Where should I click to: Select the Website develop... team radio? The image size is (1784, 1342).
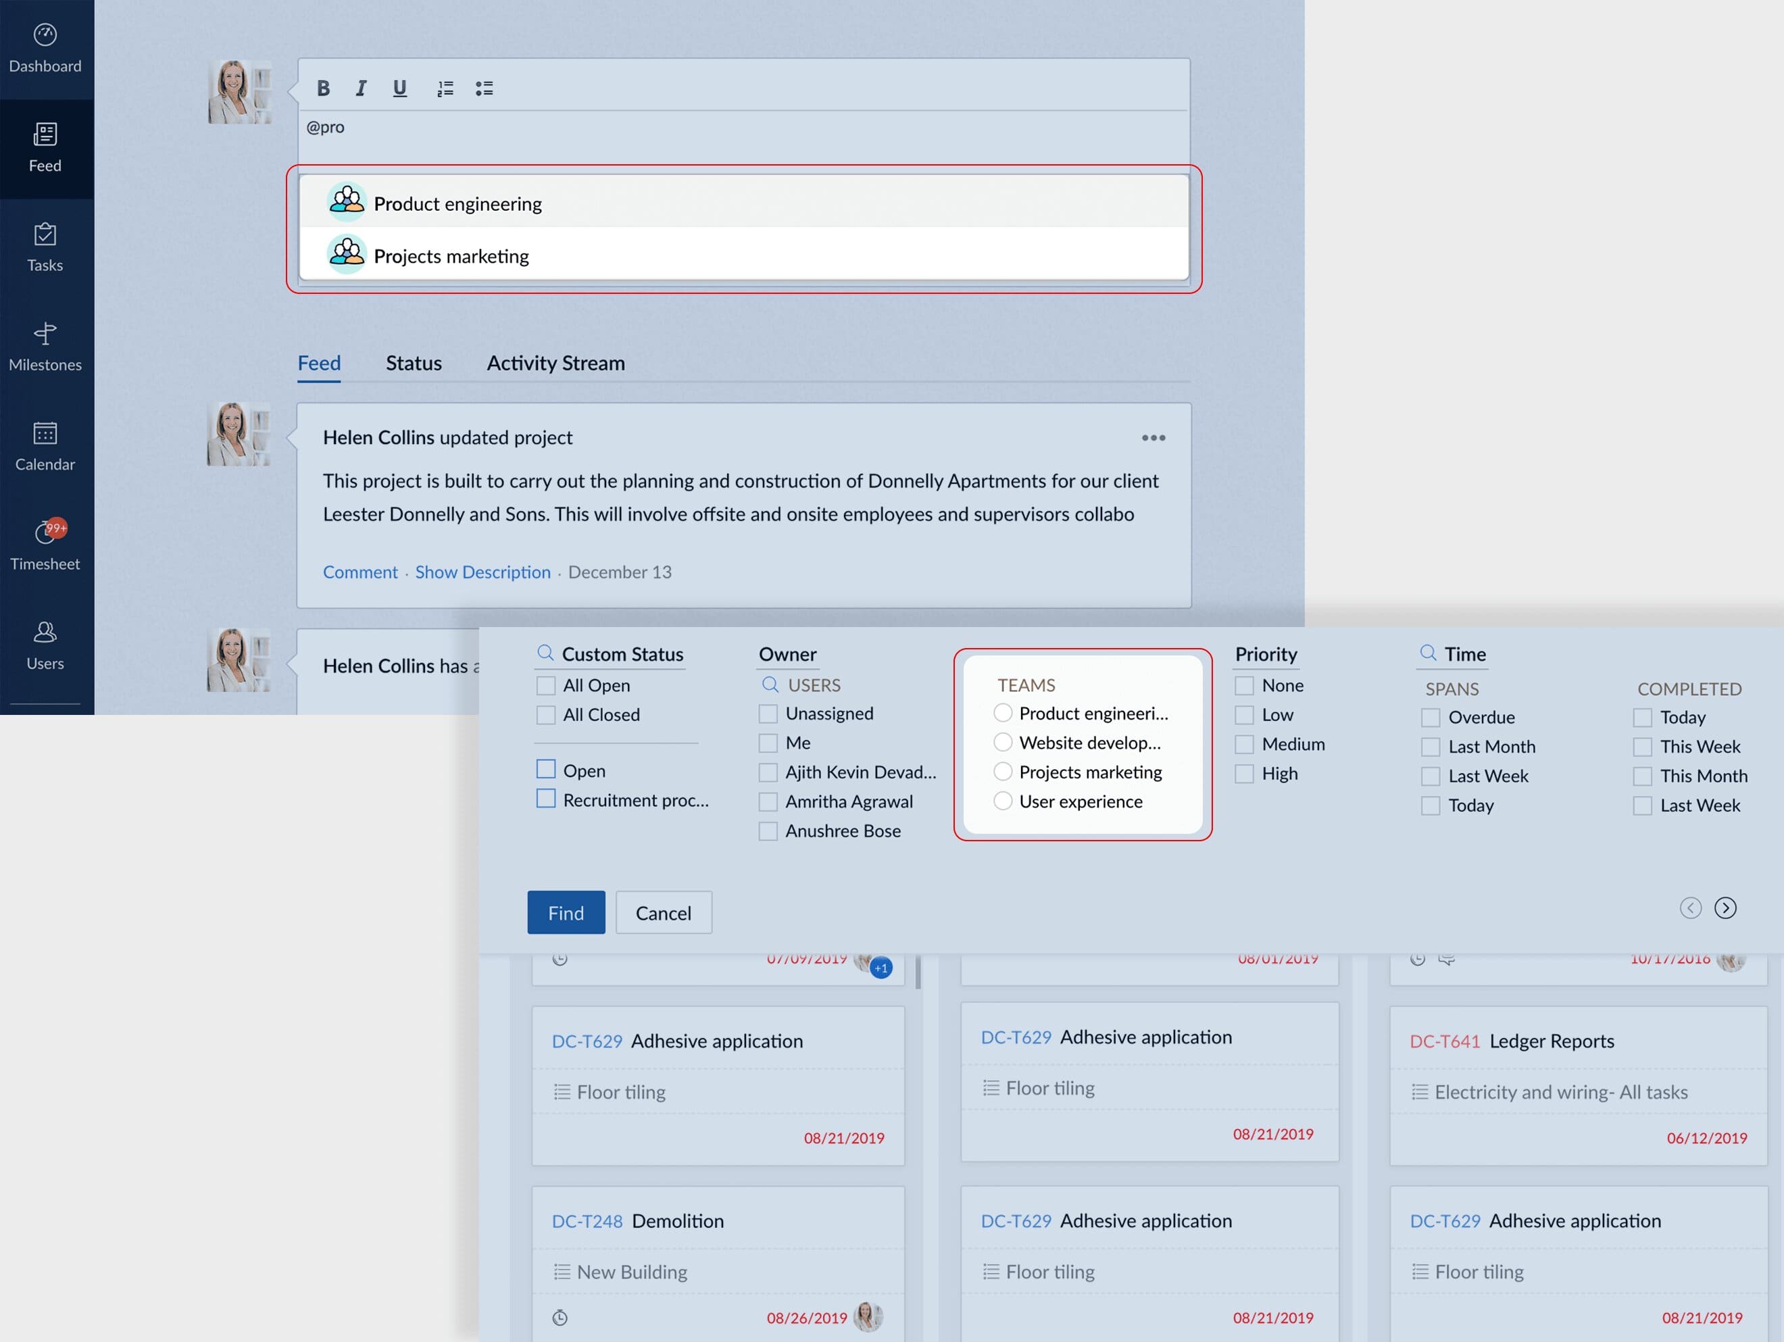[1003, 742]
